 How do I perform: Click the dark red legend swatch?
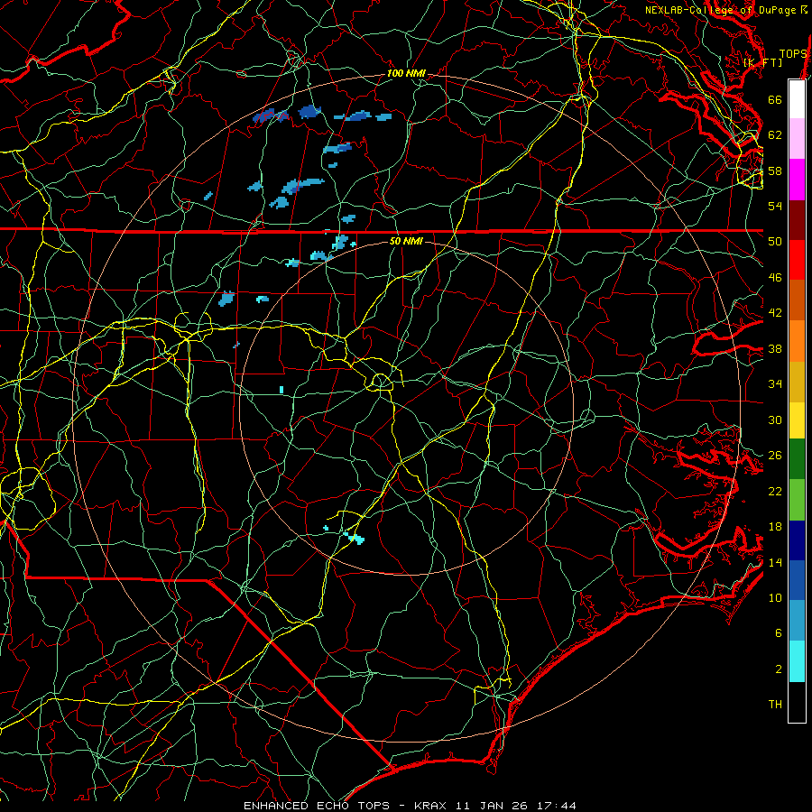(x=797, y=220)
